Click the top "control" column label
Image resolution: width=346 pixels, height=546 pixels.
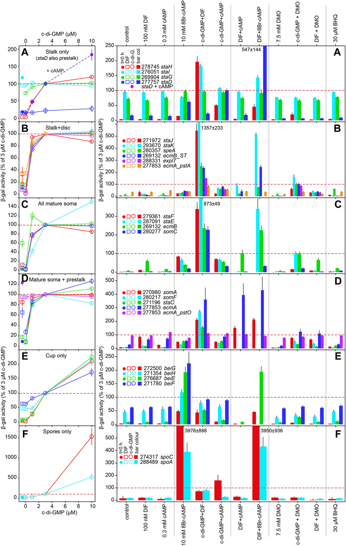click(126, 34)
